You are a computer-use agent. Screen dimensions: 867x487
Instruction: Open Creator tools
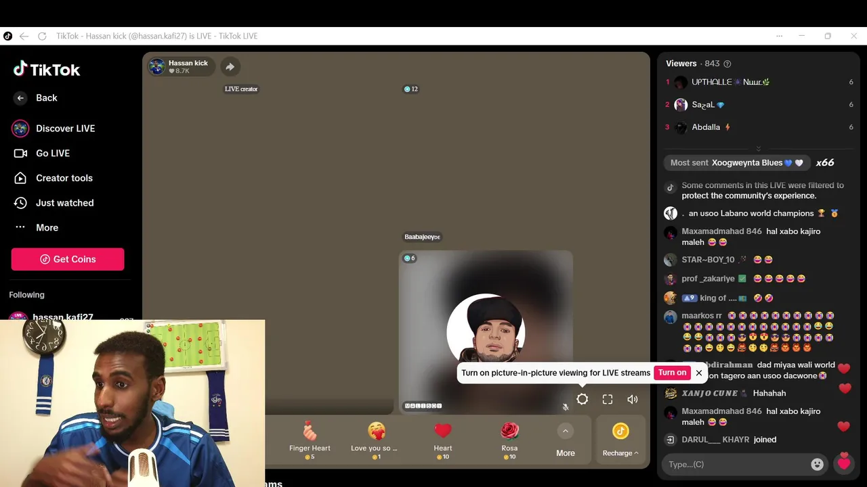(53, 178)
